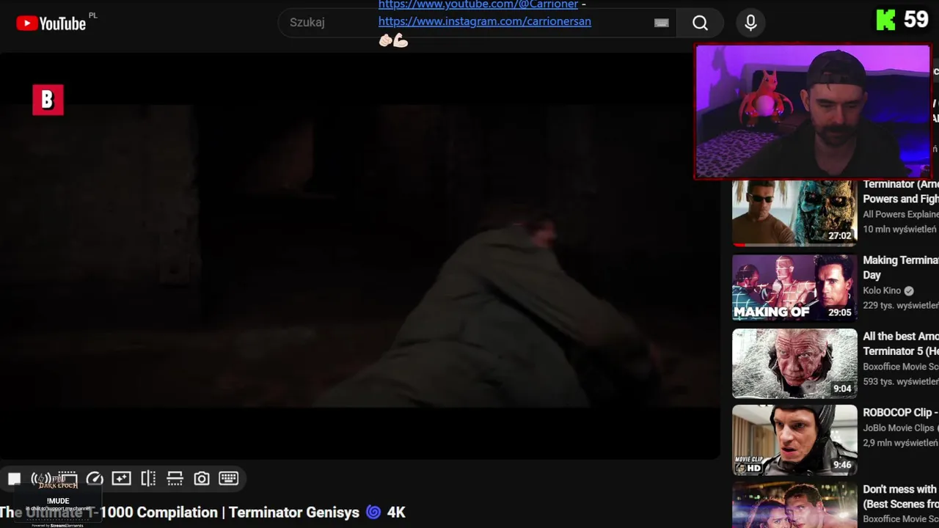Click the '593 tys. wyświetleń' view count
The height and width of the screenshot is (528, 939).
(901, 381)
